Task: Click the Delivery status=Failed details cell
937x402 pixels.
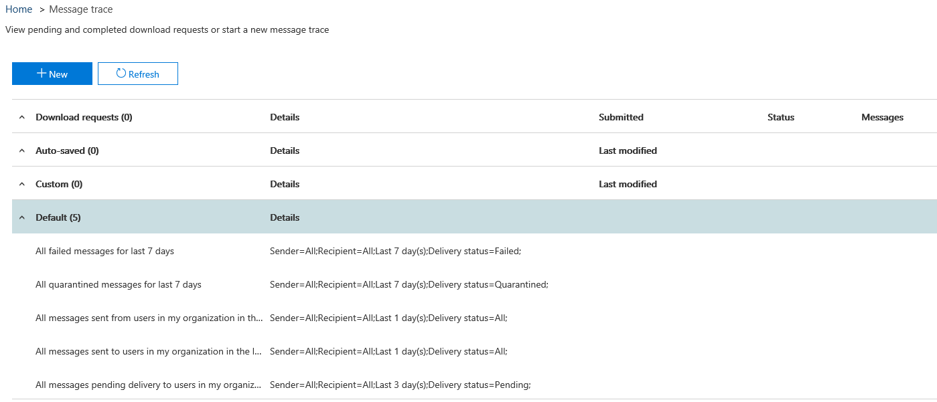Action: (x=395, y=251)
